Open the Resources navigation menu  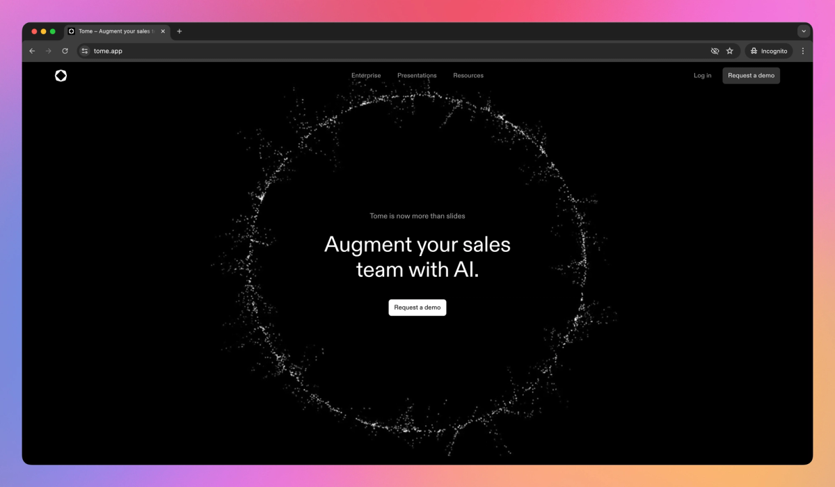coord(468,76)
